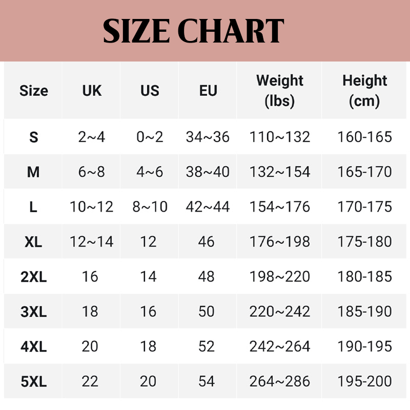
Task: Click the 3XL size label
Action: [33, 312]
